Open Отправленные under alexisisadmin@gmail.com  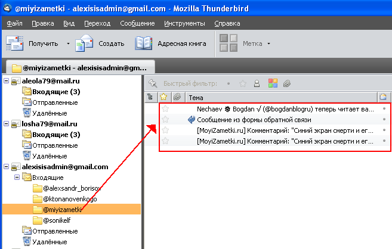(x=55, y=231)
